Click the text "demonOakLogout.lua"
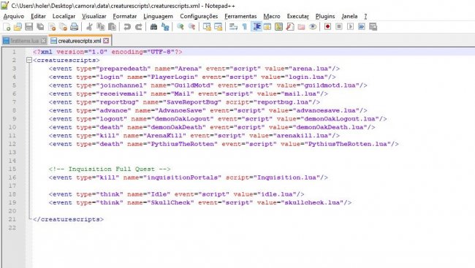 (340, 119)
